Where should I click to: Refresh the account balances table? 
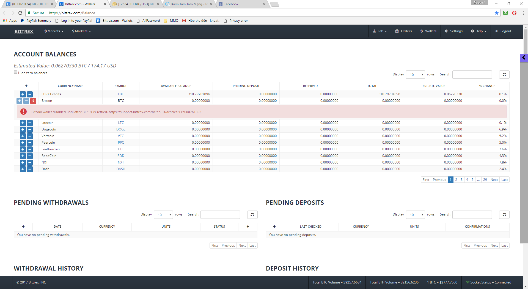(x=504, y=75)
